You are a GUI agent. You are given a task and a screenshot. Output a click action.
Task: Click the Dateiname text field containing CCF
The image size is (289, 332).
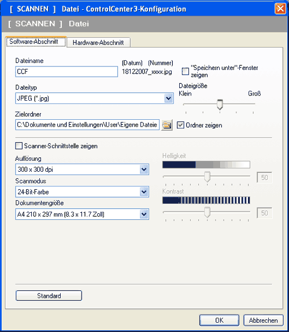click(66, 72)
